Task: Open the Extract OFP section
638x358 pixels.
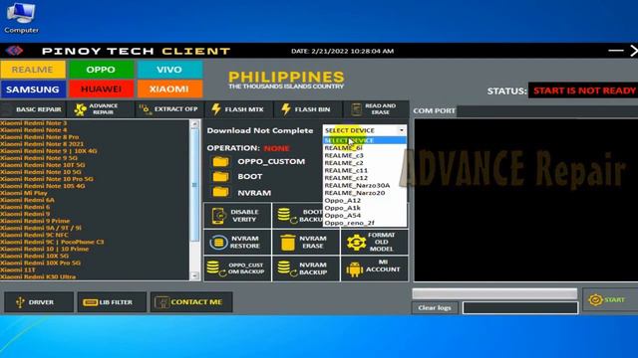Action: coord(169,109)
